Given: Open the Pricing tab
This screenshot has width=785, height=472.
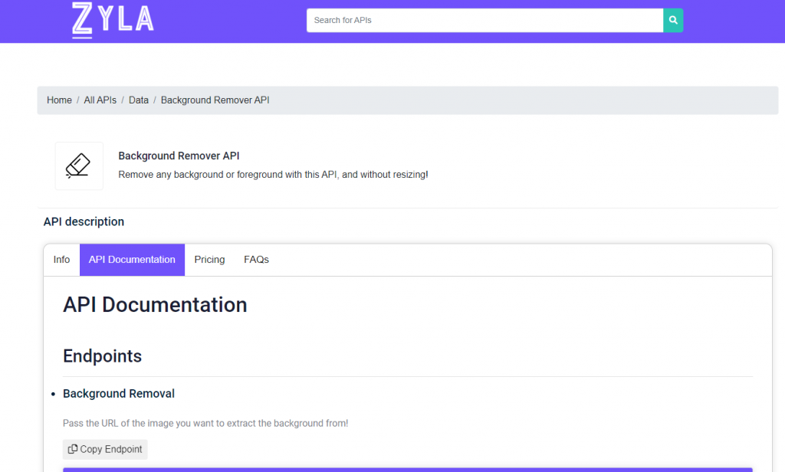Looking at the screenshot, I should pyautogui.click(x=209, y=259).
